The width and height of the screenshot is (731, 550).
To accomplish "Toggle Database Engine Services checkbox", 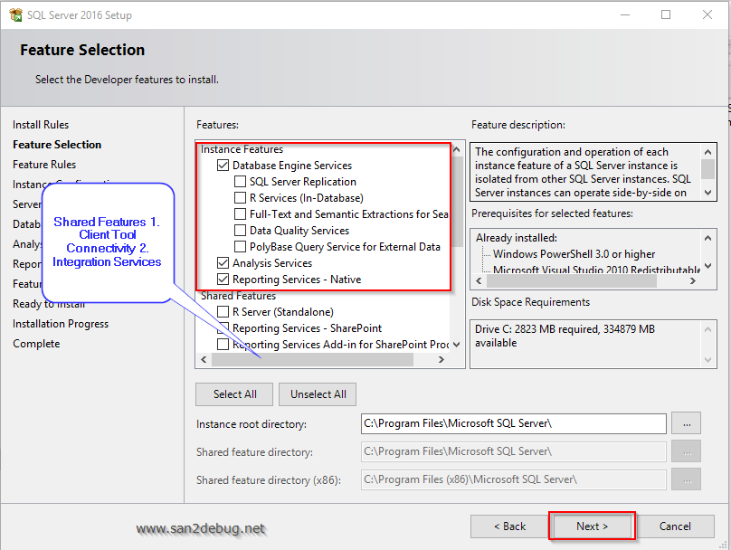I will (x=223, y=166).
